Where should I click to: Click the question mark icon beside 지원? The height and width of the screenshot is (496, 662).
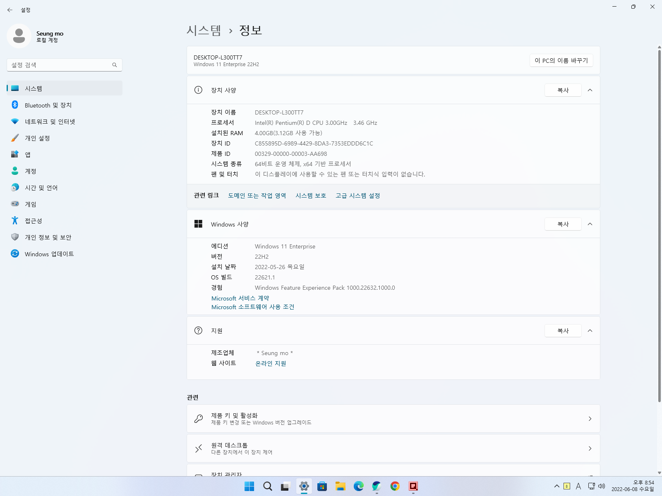(x=198, y=331)
